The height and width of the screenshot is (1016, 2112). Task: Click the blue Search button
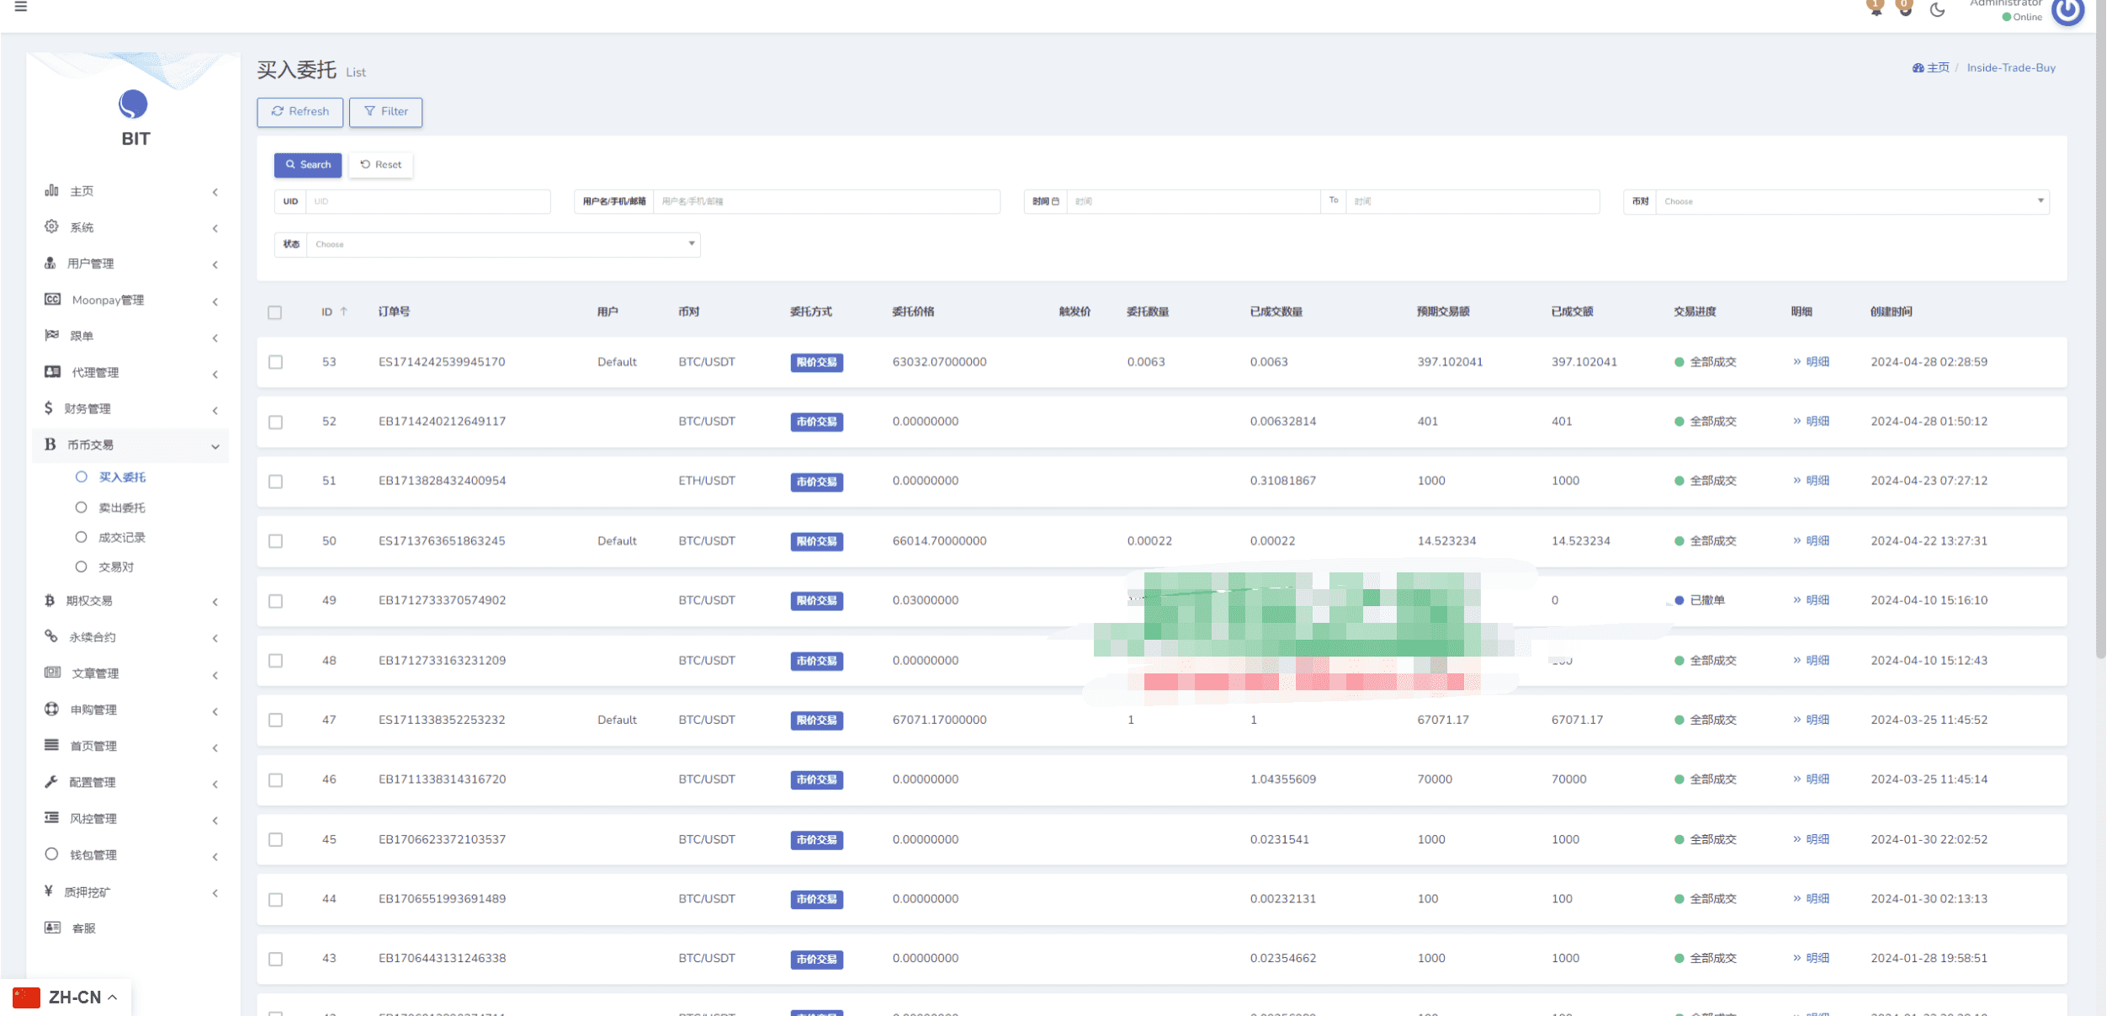(308, 165)
